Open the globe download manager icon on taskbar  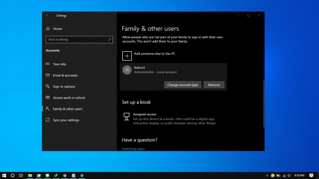(56, 175)
